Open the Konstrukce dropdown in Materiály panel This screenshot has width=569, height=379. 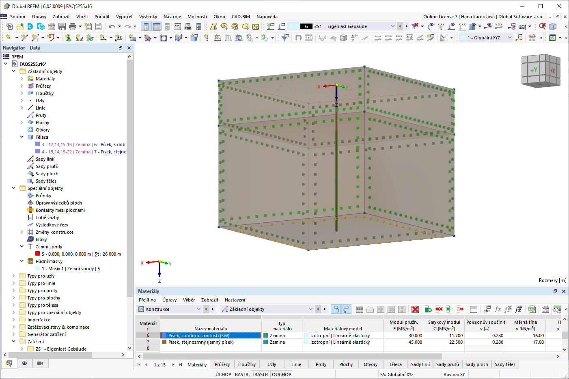point(199,309)
